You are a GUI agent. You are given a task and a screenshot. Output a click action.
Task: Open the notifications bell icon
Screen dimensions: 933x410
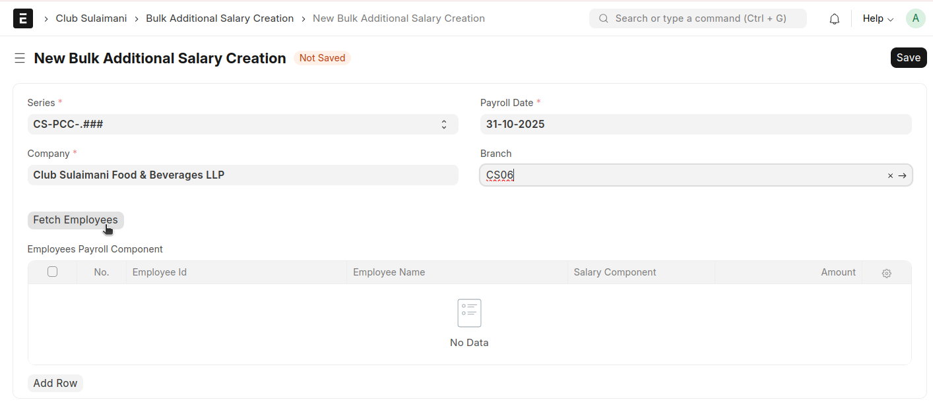click(x=834, y=19)
